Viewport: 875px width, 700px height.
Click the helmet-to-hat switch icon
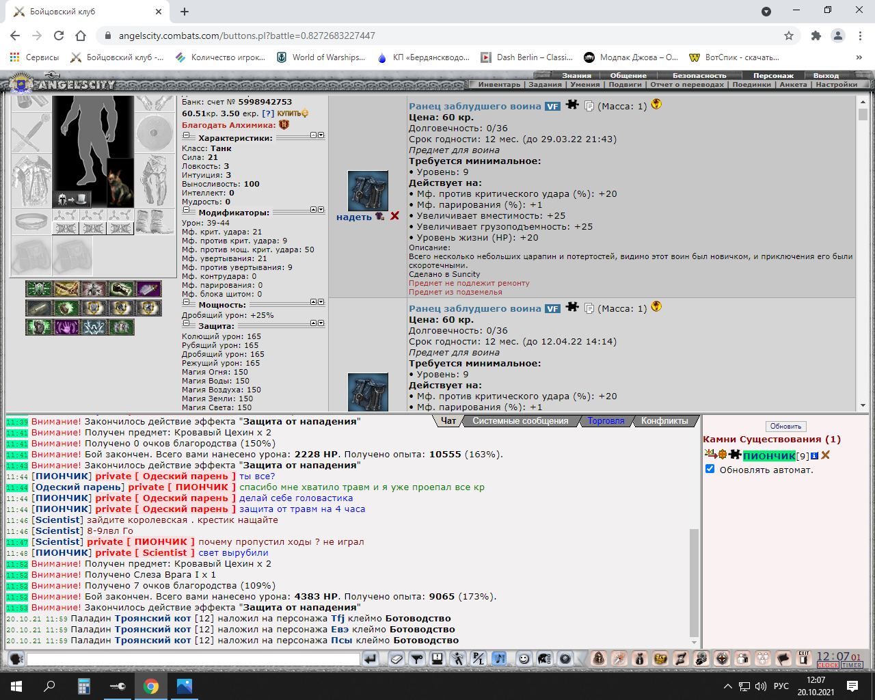(x=73, y=199)
